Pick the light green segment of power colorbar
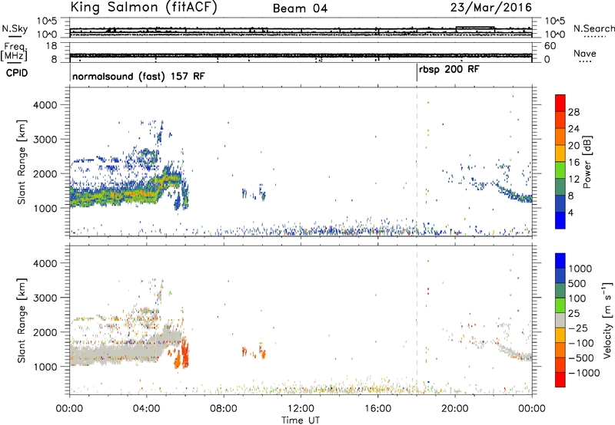Image resolution: width=615 pixels, height=425 pixels. click(x=560, y=170)
